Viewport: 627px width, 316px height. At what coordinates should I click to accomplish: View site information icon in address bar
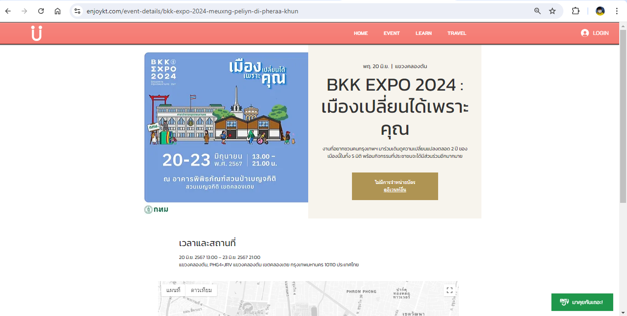click(77, 11)
